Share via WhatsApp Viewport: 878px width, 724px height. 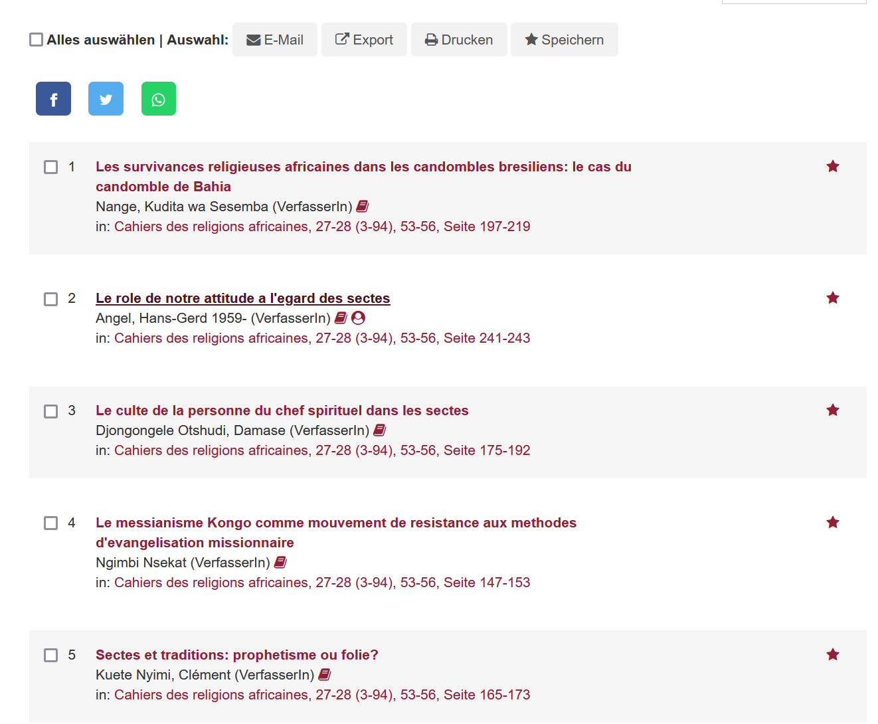click(159, 99)
